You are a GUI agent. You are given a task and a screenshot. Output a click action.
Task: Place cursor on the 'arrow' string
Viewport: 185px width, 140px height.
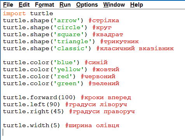67,21
